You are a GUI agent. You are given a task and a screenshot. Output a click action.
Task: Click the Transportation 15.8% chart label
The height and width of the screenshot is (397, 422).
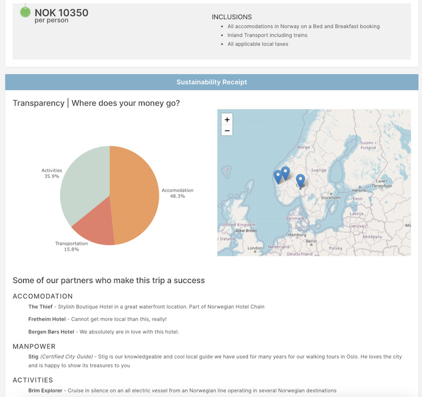[x=71, y=246]
